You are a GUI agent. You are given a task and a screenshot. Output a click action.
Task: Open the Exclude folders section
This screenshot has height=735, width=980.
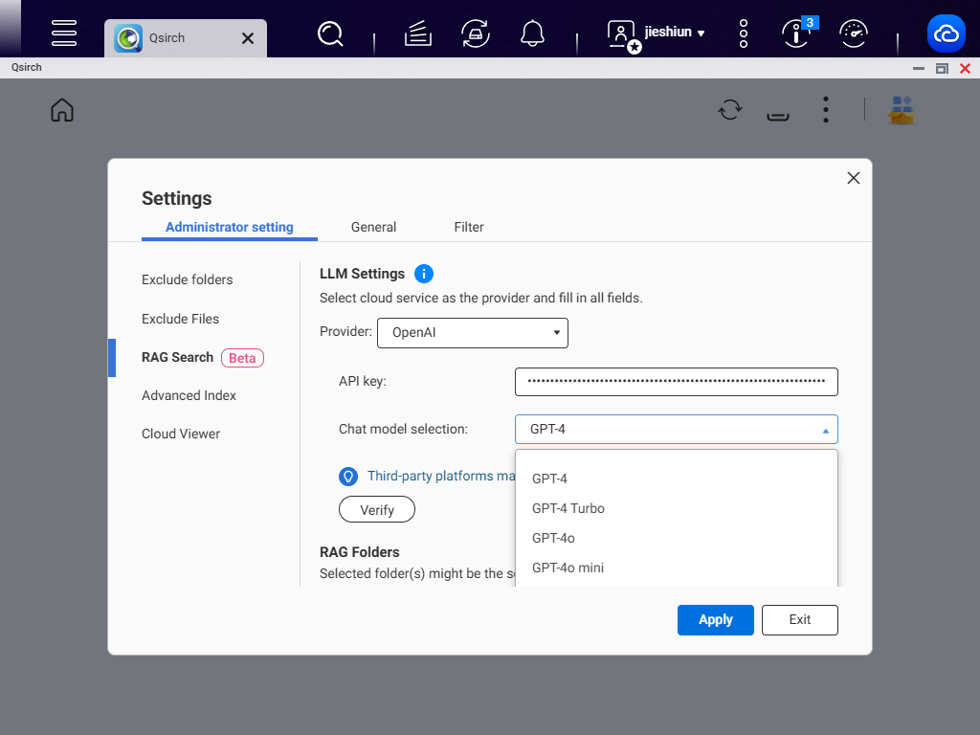[187, 279]
